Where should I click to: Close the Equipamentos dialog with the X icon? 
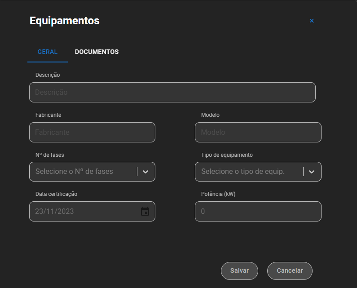pos(312,21)
